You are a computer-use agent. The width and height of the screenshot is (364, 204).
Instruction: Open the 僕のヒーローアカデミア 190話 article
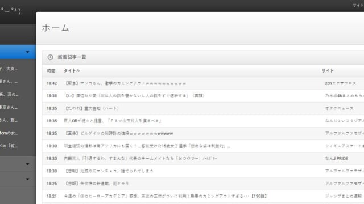166,196
